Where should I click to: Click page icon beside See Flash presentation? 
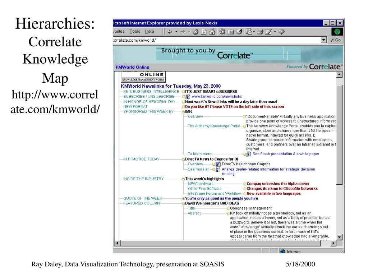pyautogui.click(x=249, y=154)
